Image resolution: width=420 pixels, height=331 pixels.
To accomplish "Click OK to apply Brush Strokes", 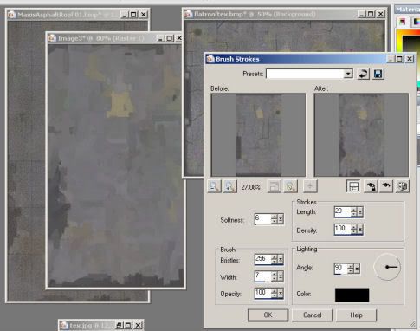I will coord(268,315).
